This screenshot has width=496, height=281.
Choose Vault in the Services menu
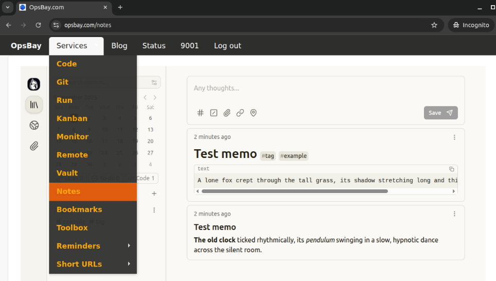click(x=67, y=173)
